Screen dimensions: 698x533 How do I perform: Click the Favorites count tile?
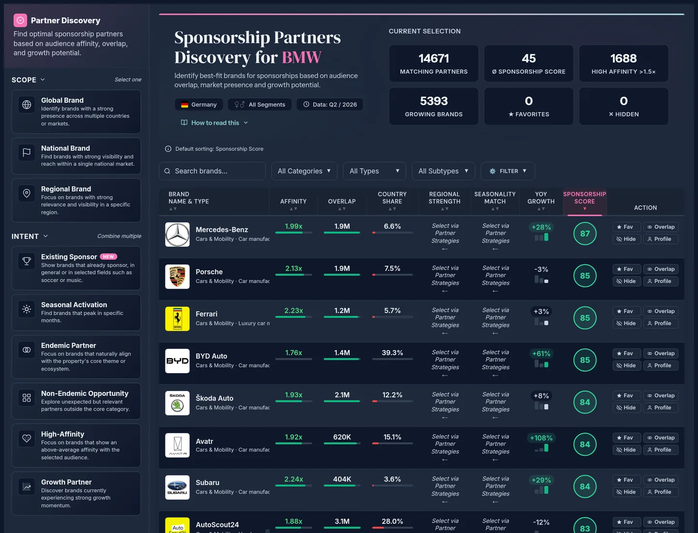click(x=529, y=107)
